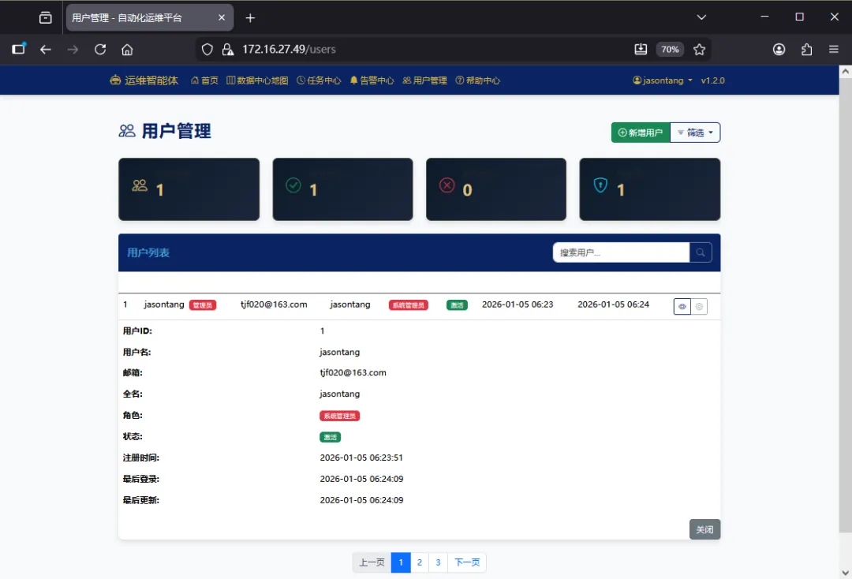Click the 用户列表 heading
The height and width of the screenshot is (579, 852).
point(148,252)
